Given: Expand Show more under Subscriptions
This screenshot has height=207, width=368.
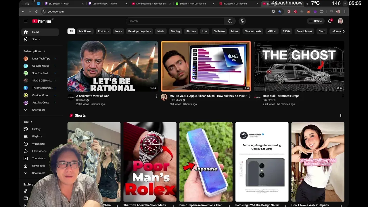Looking at the screenshot, I should [x=40, y=110].
